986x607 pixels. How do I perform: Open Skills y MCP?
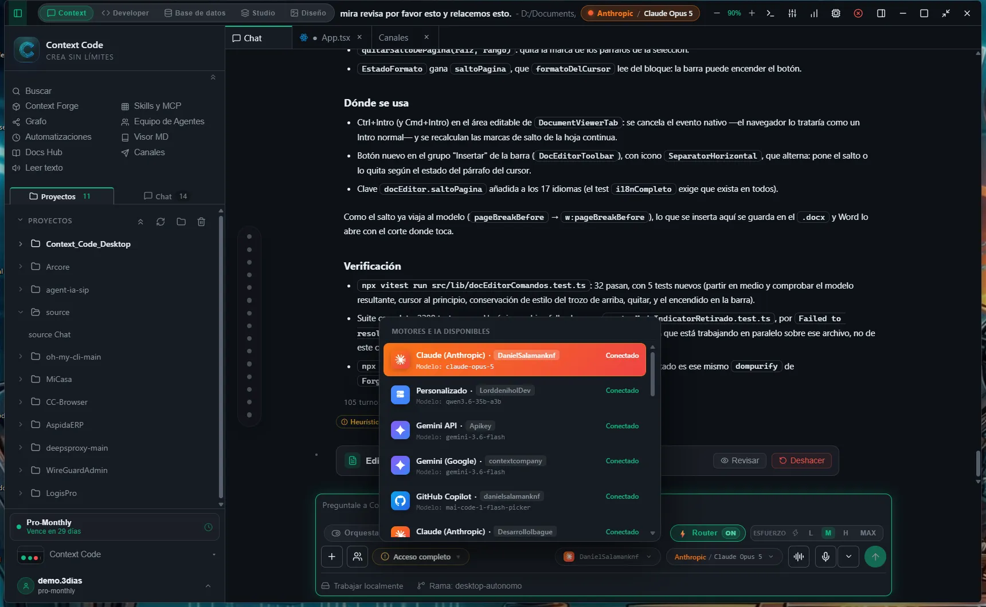click(151, 106)
